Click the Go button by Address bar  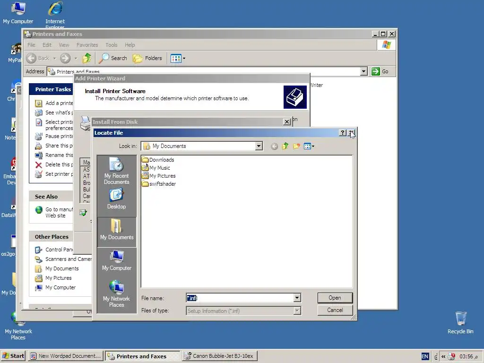[x=380, y=71]
